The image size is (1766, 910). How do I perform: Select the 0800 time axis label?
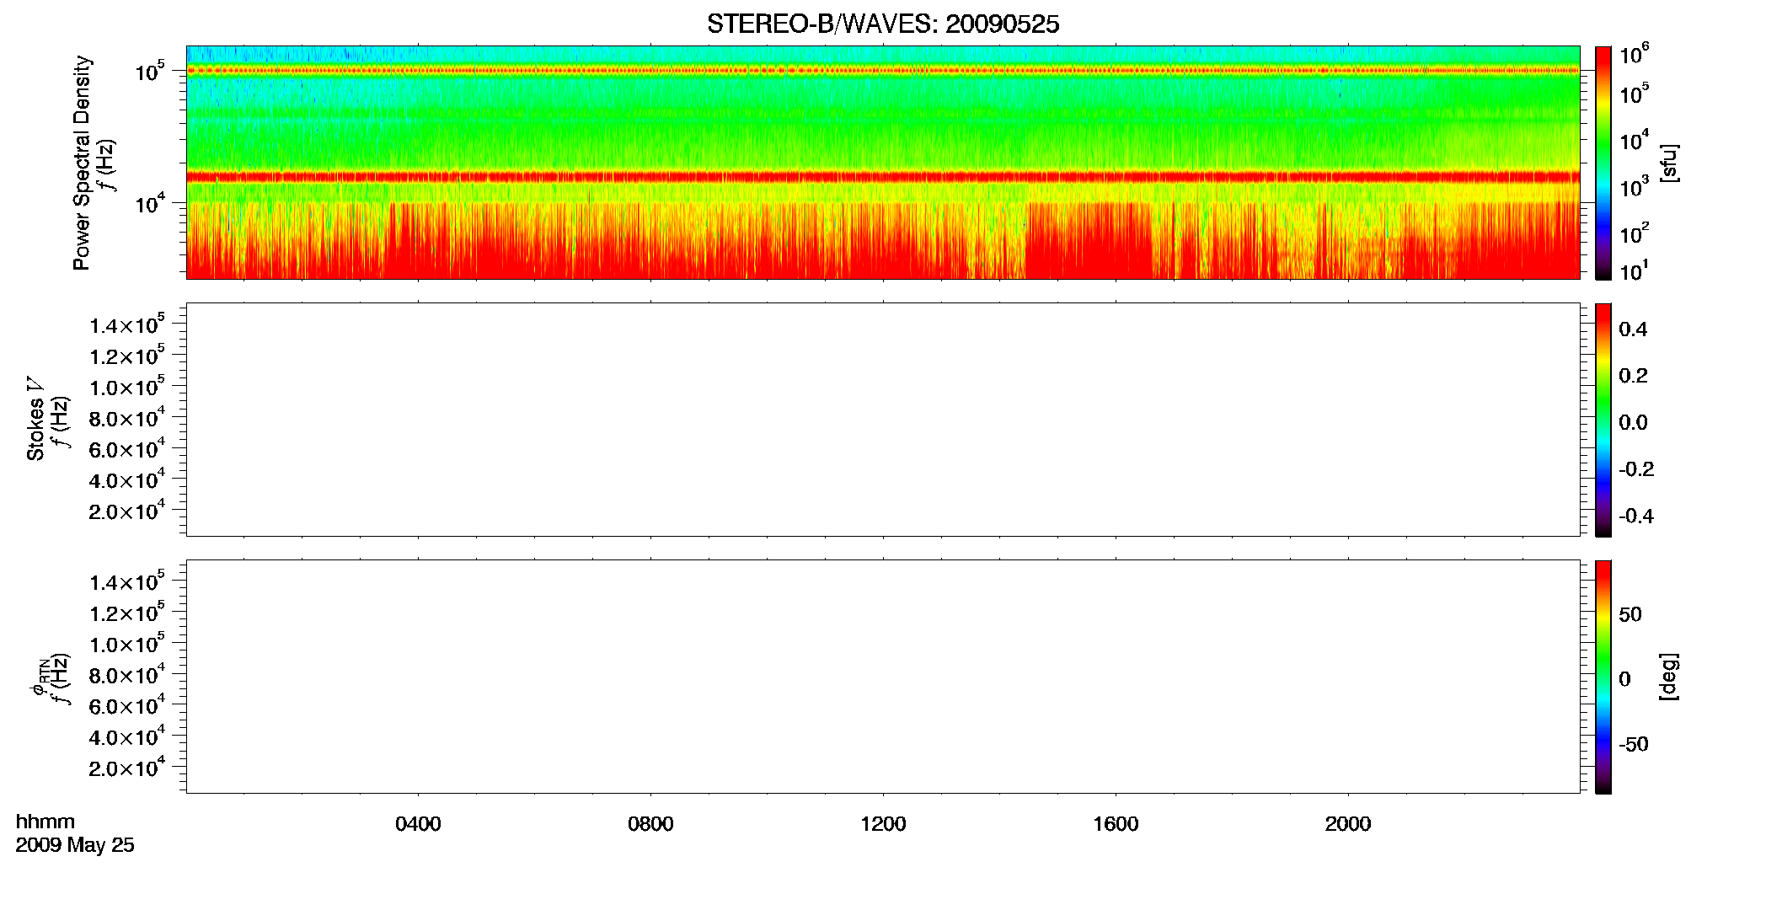(x=650, y=824)
